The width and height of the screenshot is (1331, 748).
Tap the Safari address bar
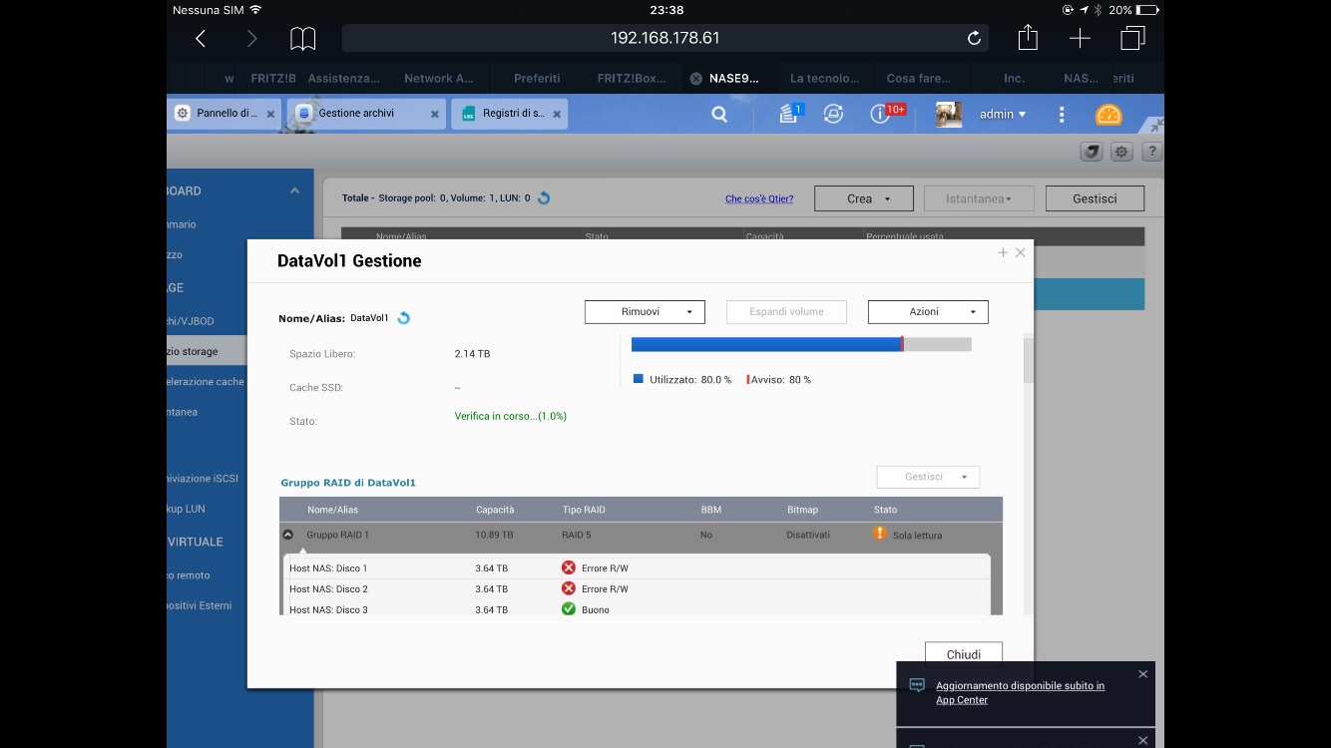[x=665, y=38]
